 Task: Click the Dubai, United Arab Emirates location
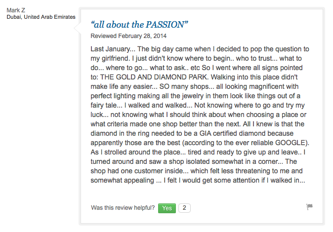[41, 17]
